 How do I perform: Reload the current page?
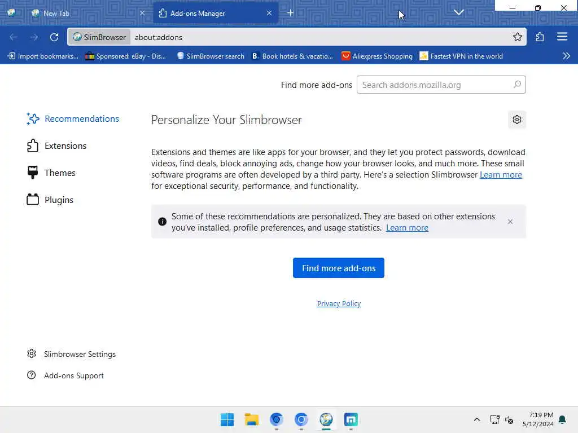pos(54,37)
